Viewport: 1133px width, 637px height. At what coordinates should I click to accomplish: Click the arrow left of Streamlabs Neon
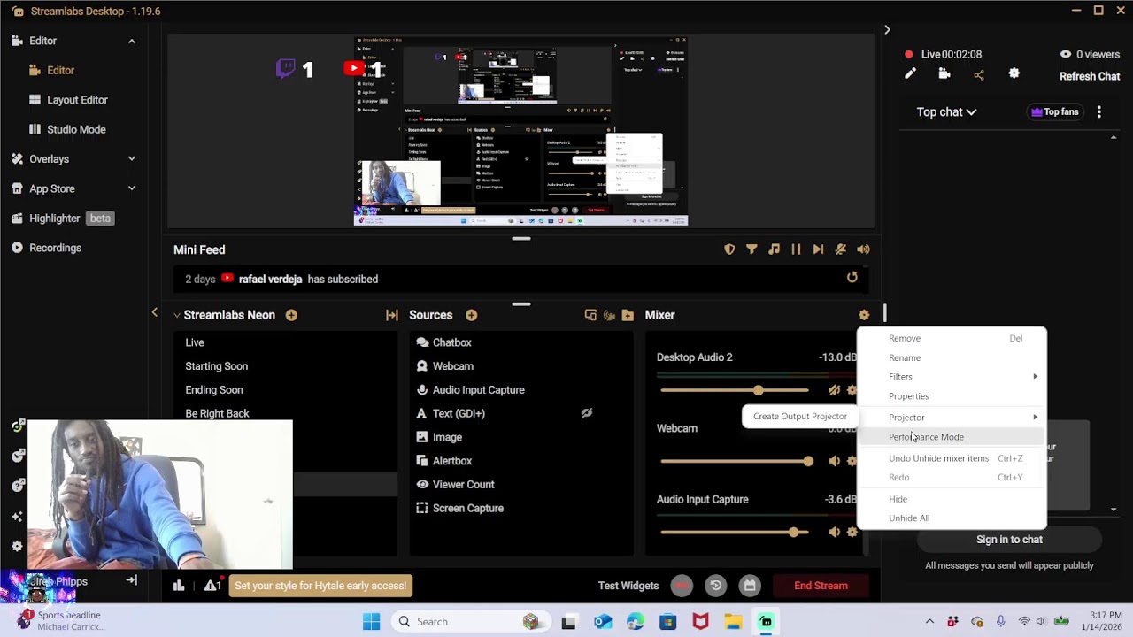154,312
